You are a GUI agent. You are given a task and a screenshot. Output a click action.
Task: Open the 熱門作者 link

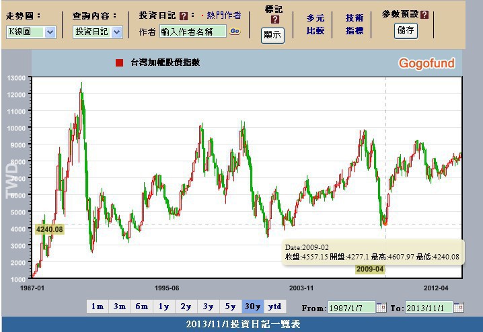point(223,15)
